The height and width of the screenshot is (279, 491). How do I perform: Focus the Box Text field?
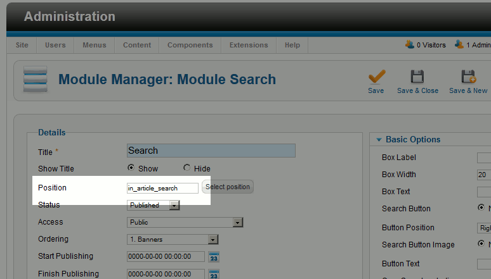(x=484, y=192)
